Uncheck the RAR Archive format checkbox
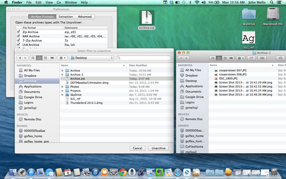 coord(18,36)
